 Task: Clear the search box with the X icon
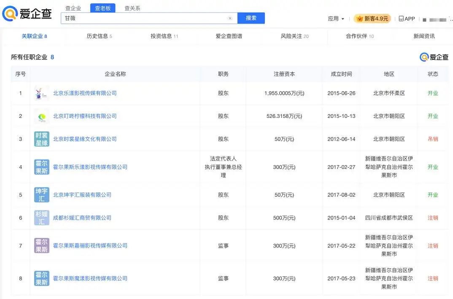click(x=230, y=18)
